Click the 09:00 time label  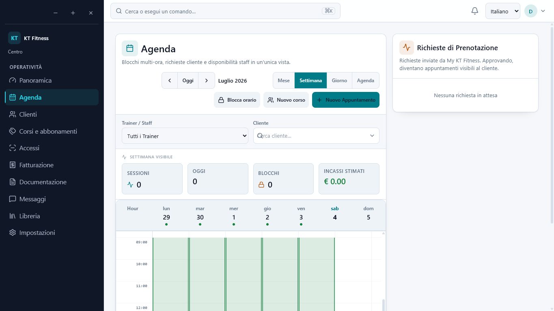tap(142, 242)
